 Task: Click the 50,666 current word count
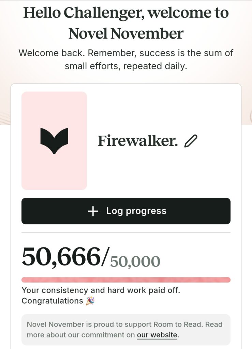pyautogui.click(x=61, y=256)
